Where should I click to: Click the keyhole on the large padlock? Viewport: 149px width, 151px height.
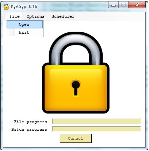tap(76, 88)
